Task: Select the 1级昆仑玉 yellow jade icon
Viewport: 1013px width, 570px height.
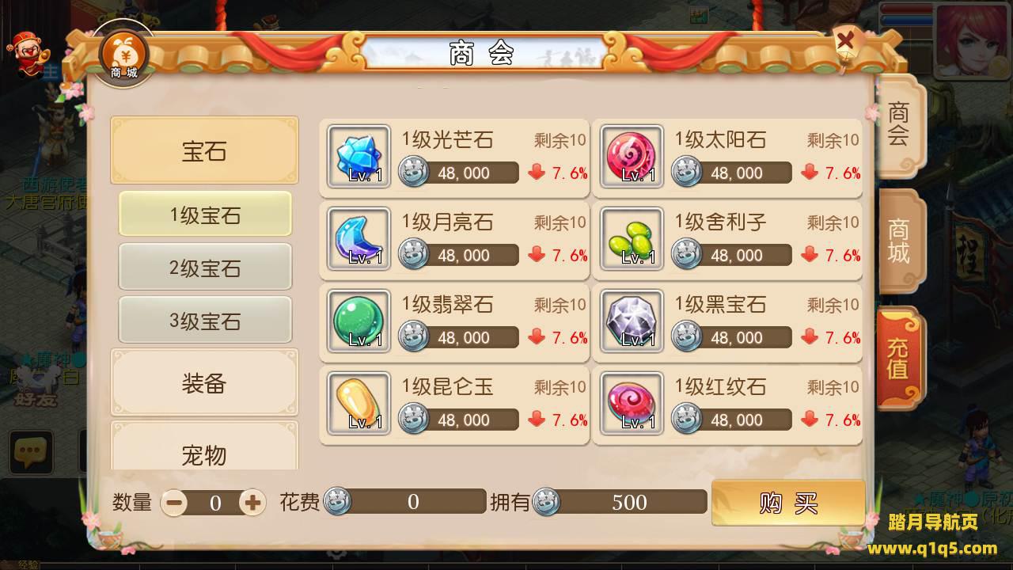Action: (x=359, y=403)
